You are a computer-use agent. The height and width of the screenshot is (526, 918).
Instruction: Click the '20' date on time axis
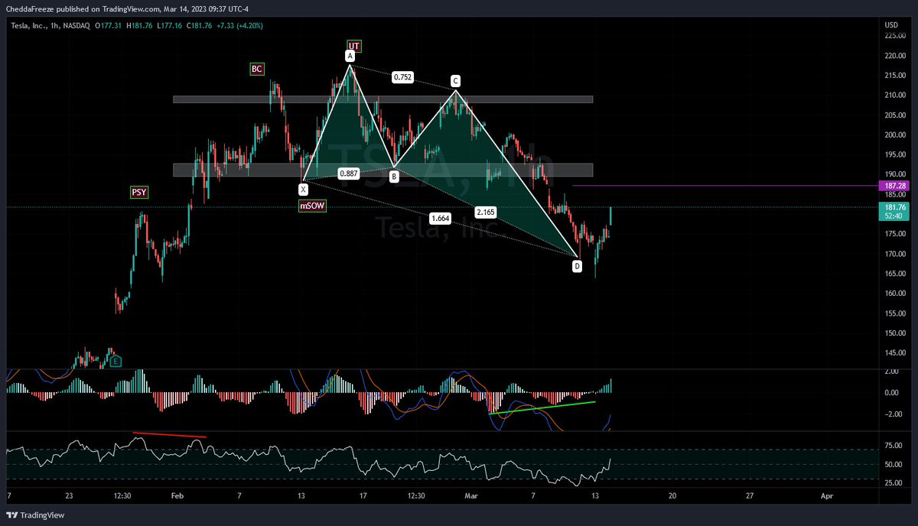tap(672, 495)
